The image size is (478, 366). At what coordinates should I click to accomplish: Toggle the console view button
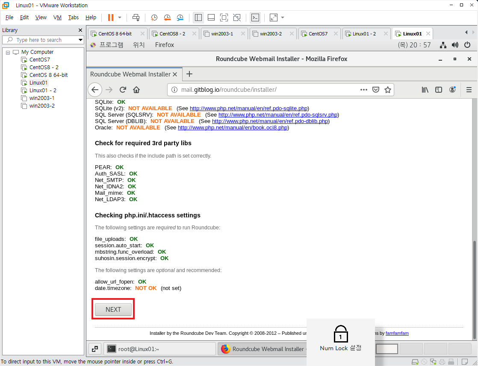click(x=255, y=18)
